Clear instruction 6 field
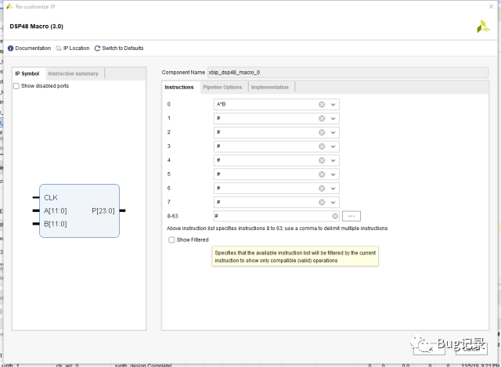This screenshot has height=367, width=501. 322,189
